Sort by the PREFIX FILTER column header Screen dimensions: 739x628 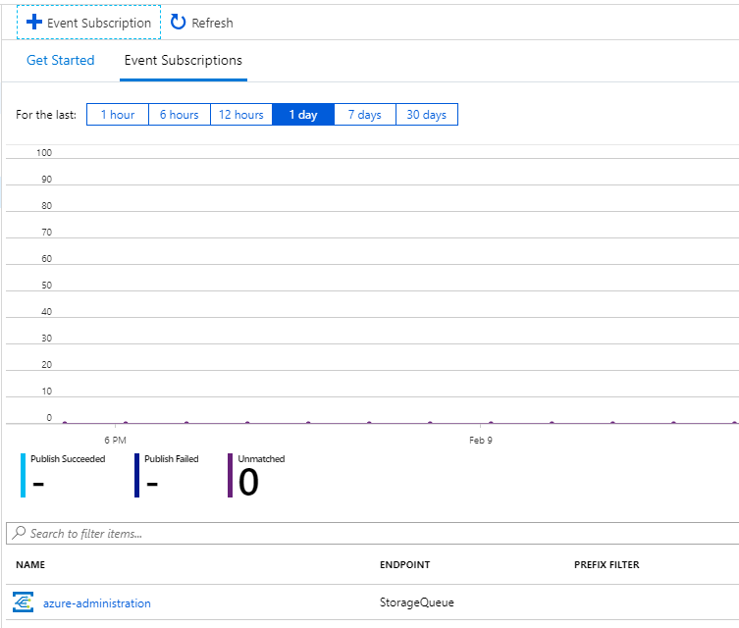(x=607, y=564)
